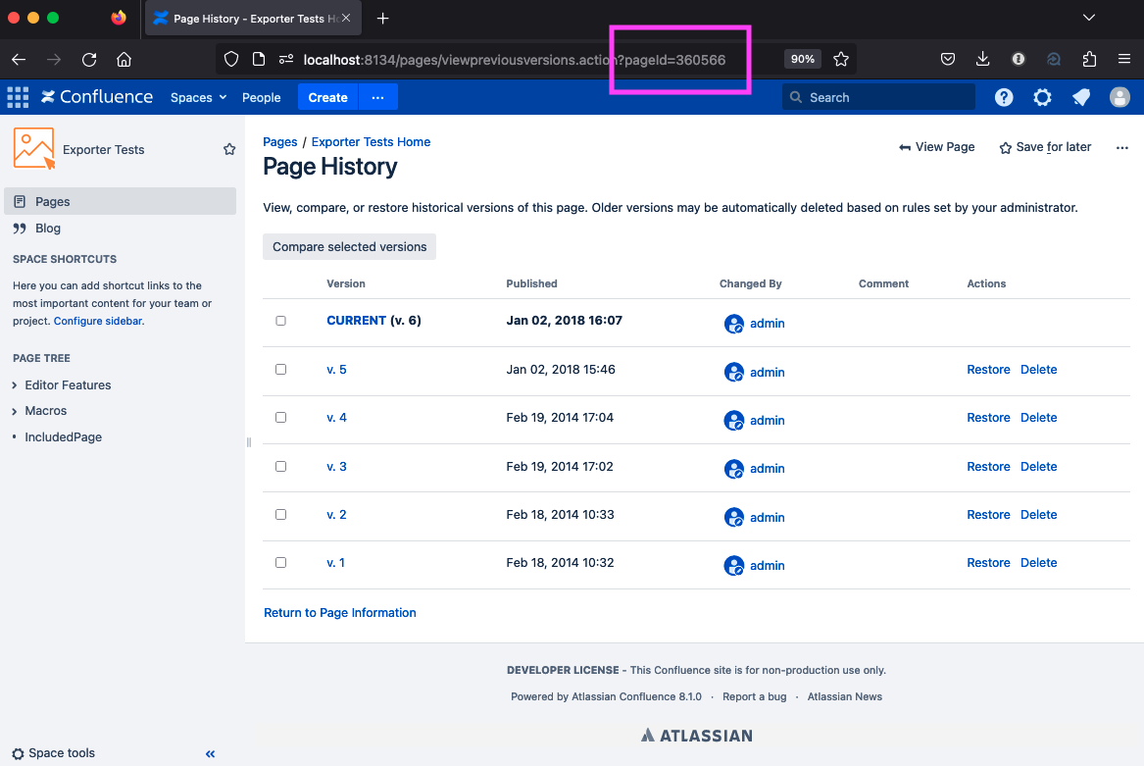Star the Exporter Tests space
This screenshot has height=766, width=1144.
(229, 149)
